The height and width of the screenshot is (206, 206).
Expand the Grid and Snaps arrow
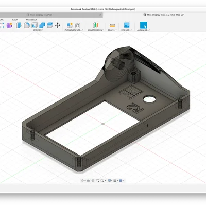pos(117,181)
